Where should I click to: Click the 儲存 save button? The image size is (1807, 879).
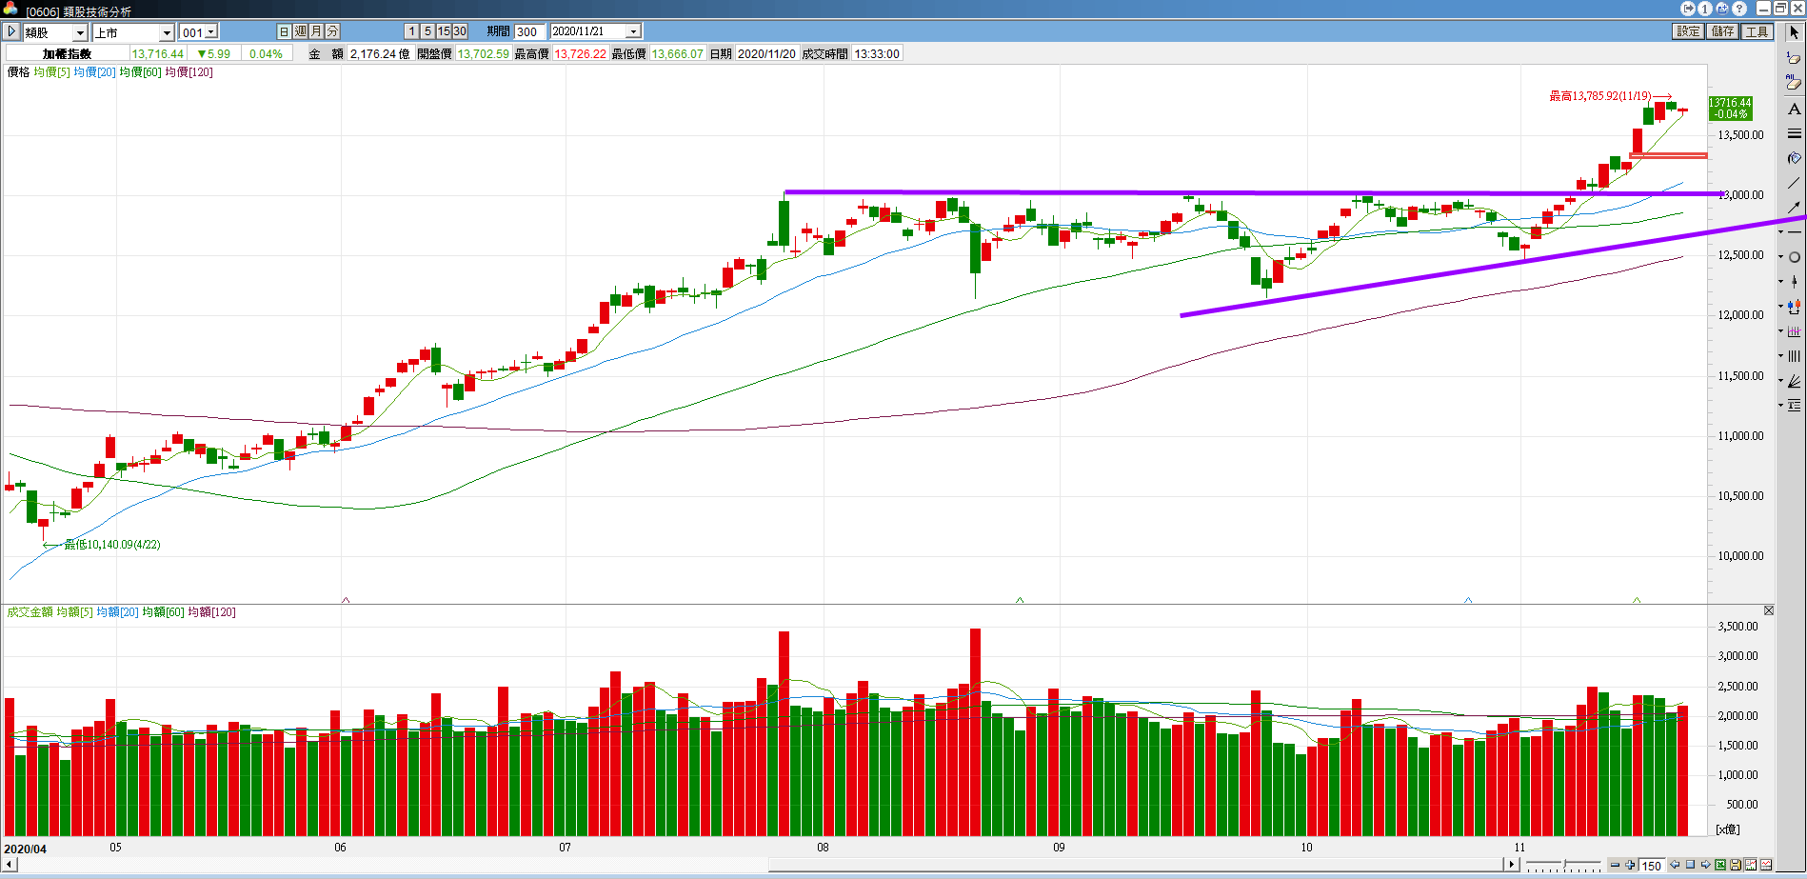click(1722, 31)
